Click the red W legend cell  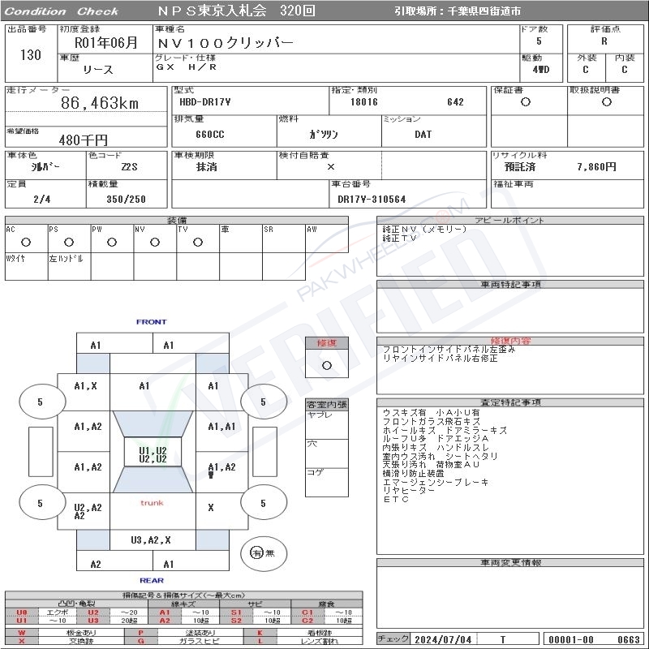(x=22, y=632)
